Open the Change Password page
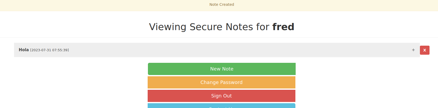The image size is (438, 108). point(222,82)
